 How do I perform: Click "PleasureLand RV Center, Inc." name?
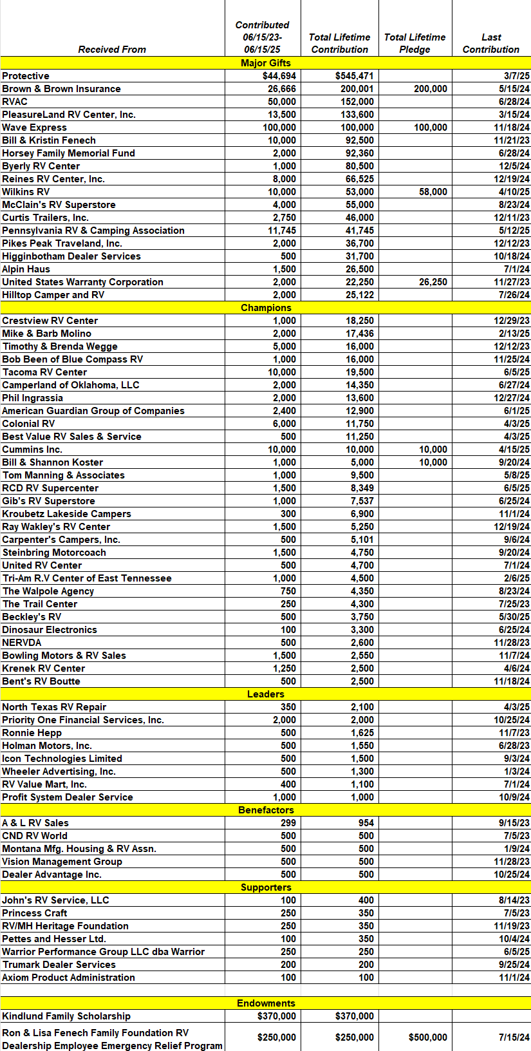tap(69, 115)
